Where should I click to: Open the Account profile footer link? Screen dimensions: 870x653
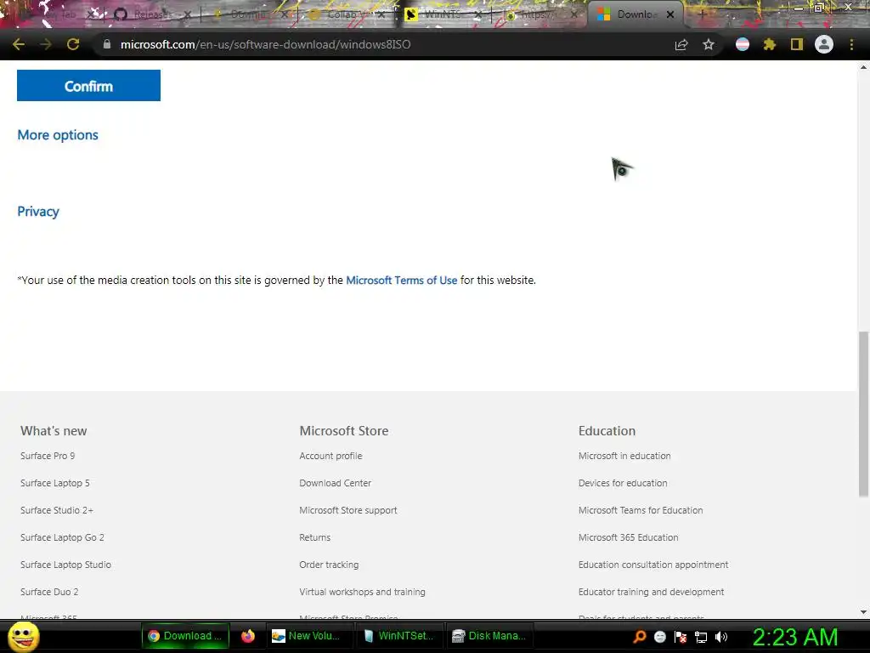(x=330, y=456)
